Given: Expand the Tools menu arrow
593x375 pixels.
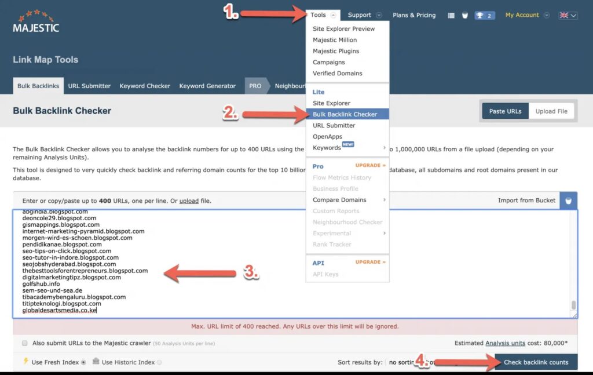Looking at the screenshot, I should point(333,15).
